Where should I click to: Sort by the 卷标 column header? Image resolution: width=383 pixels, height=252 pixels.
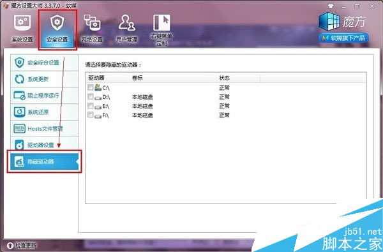click(173, 78)
